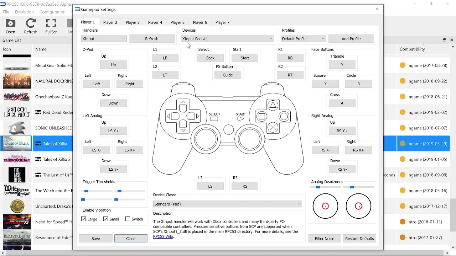Click the Red Dead Redemption game icon
The image size is (456, 256).
tap(17, 112)
